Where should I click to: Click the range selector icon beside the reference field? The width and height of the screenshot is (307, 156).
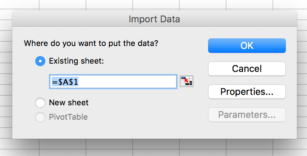pyautogui.click(x=187, y=82)
